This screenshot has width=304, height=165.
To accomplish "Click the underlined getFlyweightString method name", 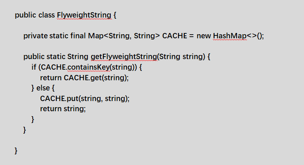I will point(124,57).
